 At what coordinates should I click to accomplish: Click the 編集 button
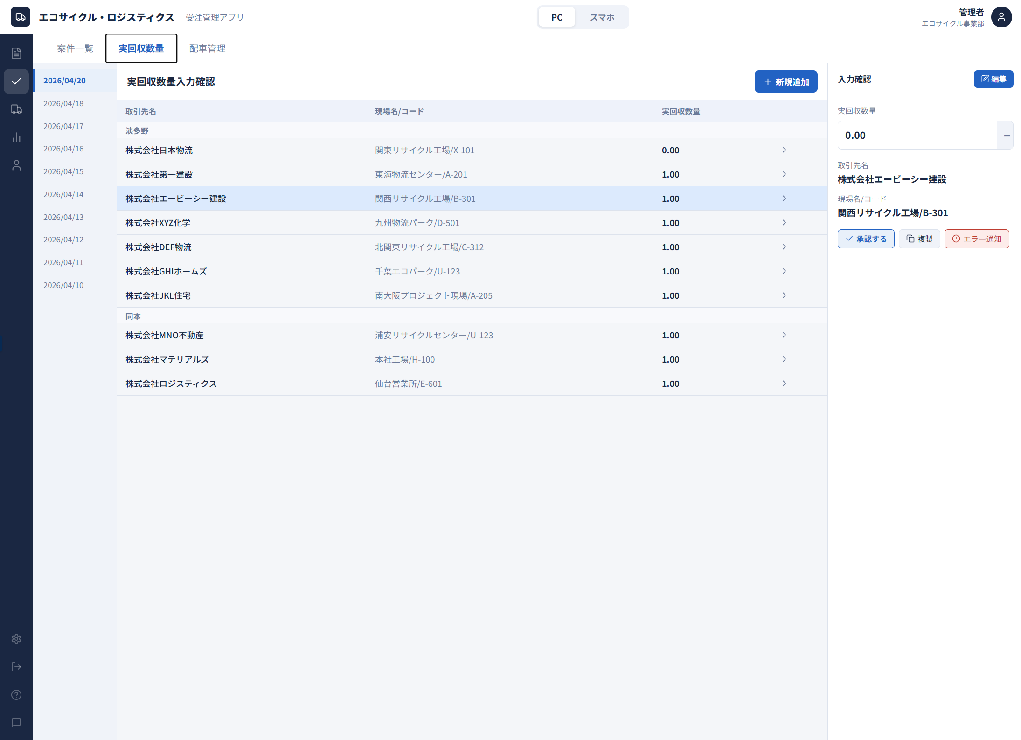[x=993, y=79]
